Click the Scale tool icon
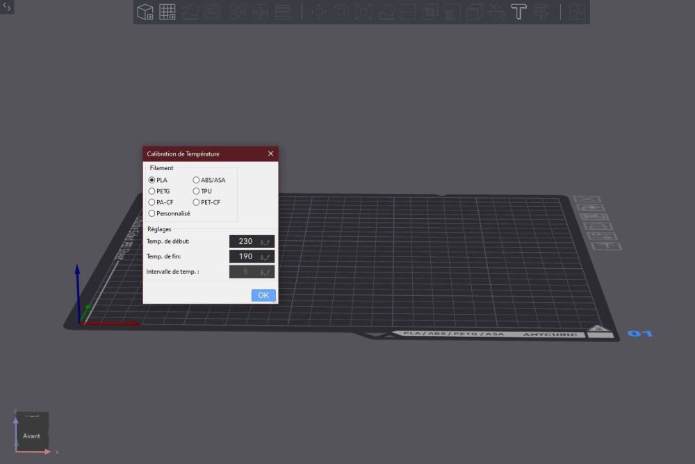 363,12
